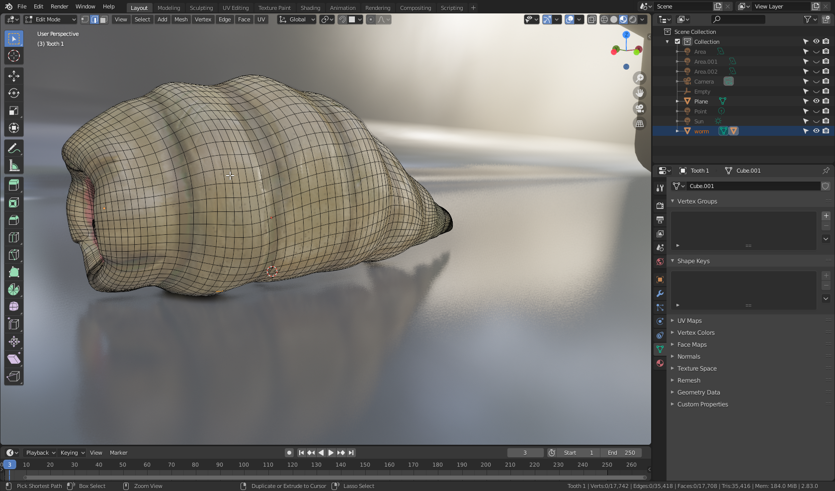Click the End frame field

(621, 453)
